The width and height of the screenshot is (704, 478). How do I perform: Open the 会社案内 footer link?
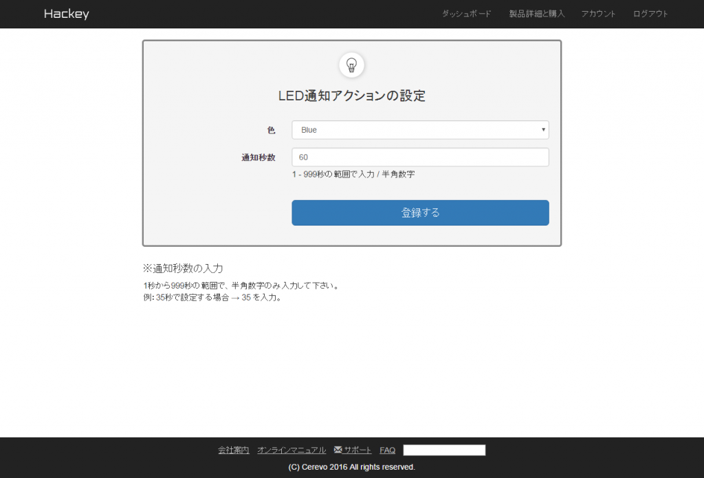tap(233, 450)
